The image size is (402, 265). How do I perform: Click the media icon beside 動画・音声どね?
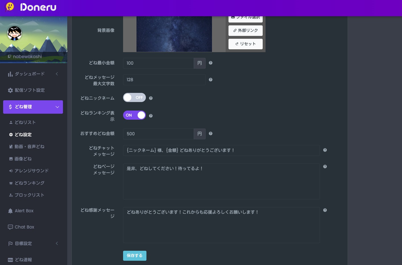11,146
